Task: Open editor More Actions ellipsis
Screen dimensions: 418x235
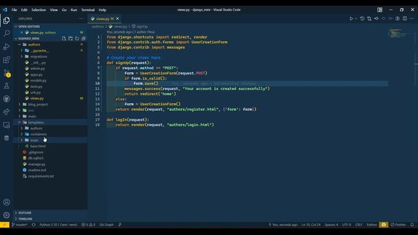Action: (412, 19)
